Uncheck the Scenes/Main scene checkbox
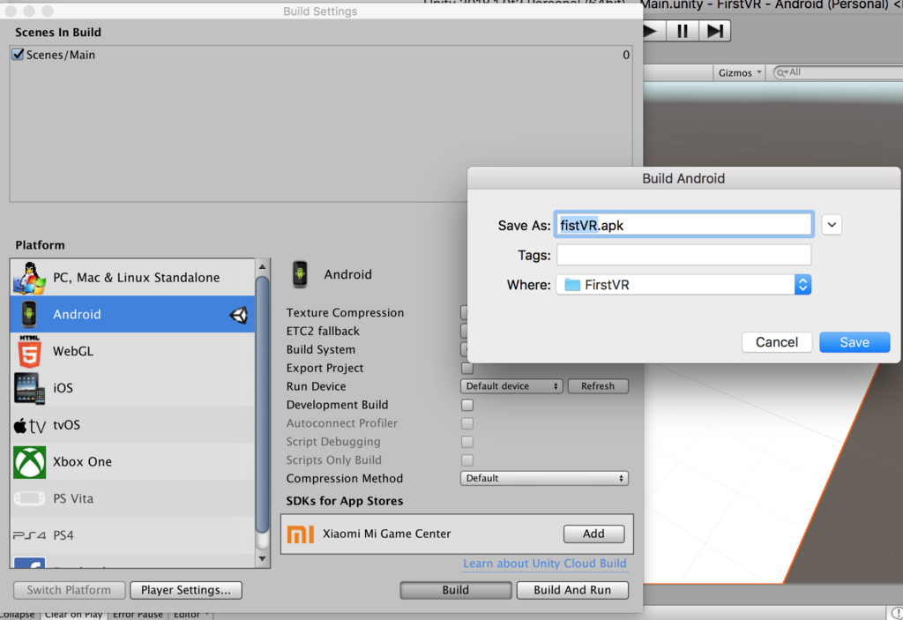Image resolution: width=903 pixels, height=620 pixels. pos(18,54)
